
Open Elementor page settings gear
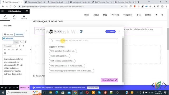pyautogui.click(x=2, y=88)
